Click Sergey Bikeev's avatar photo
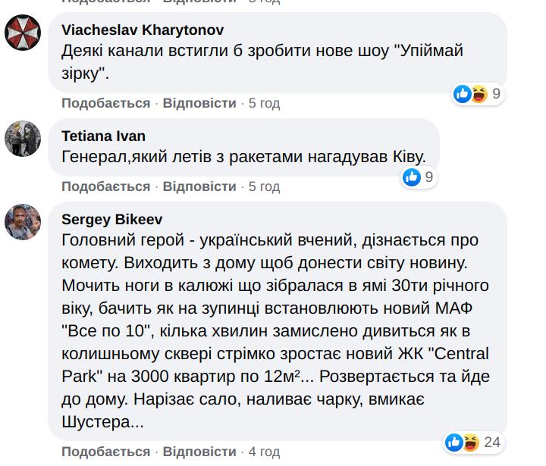Viewport: 546px width, 466px height. [23, 220]
